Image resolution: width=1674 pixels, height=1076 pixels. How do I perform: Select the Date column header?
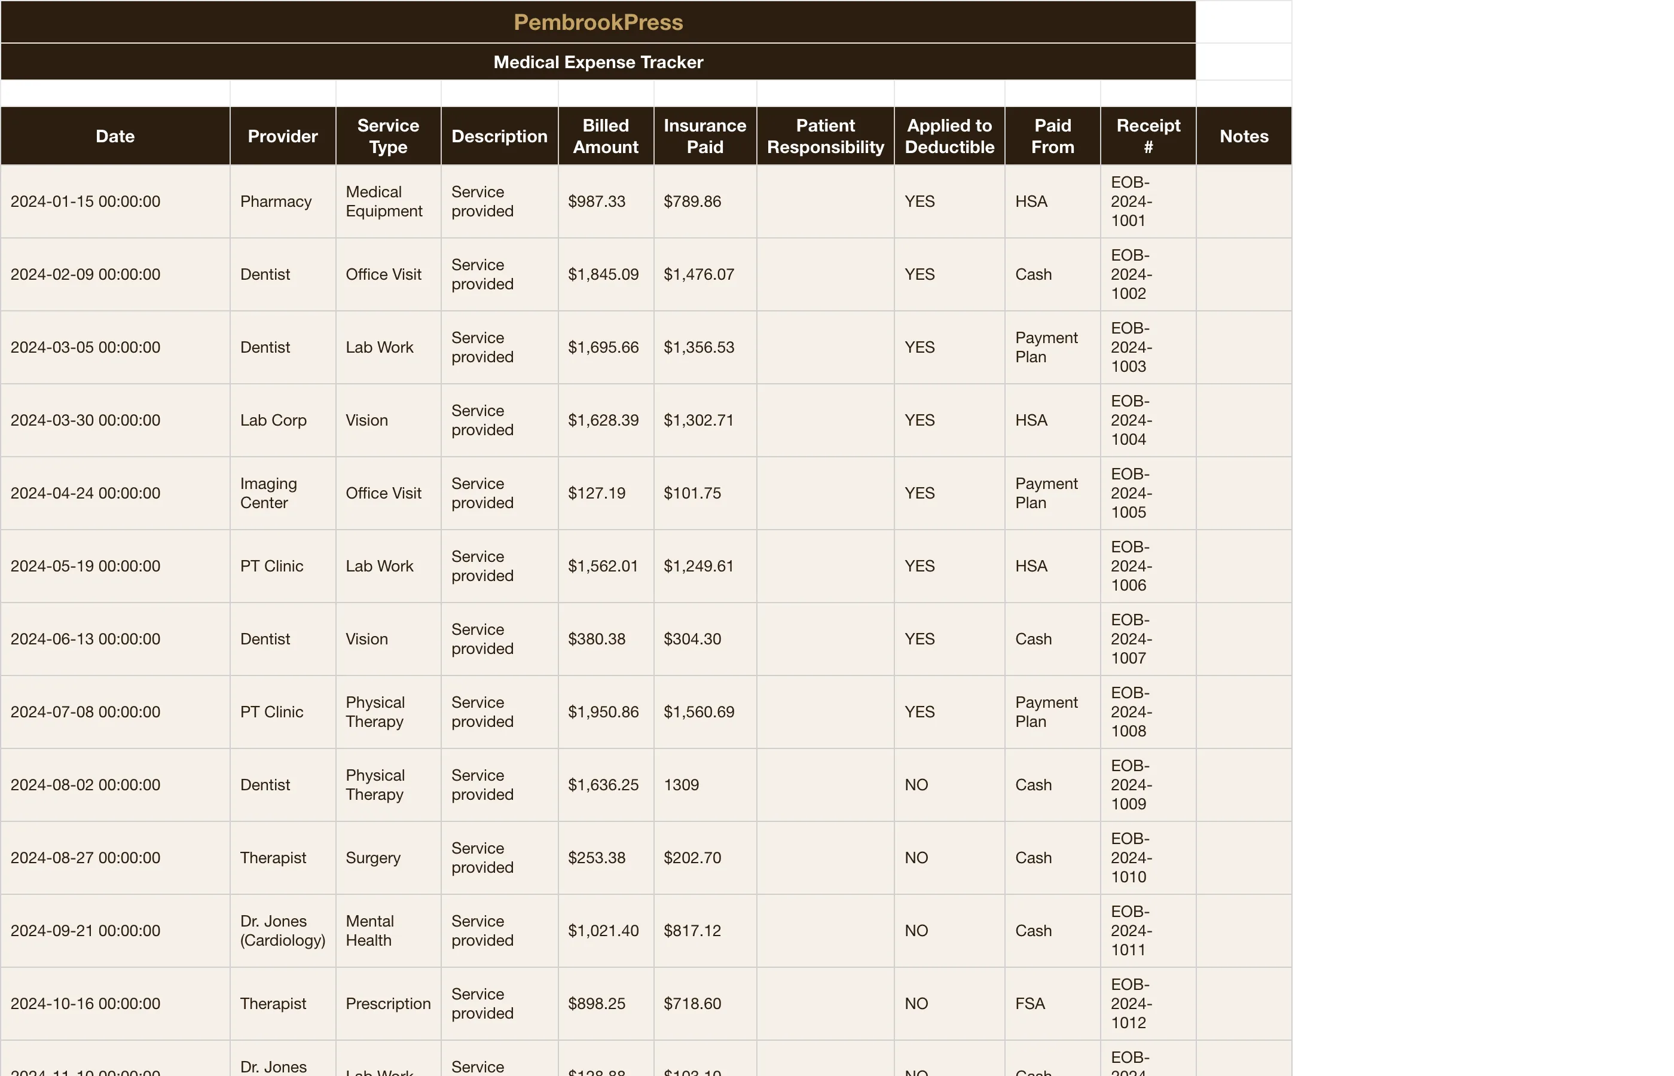[x=115, y=136]
